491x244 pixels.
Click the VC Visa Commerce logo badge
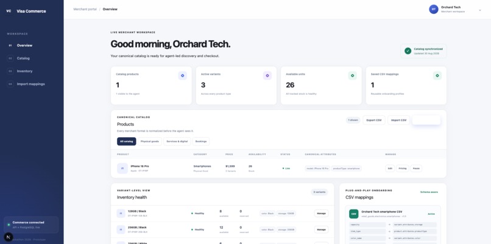coord(9,12)
